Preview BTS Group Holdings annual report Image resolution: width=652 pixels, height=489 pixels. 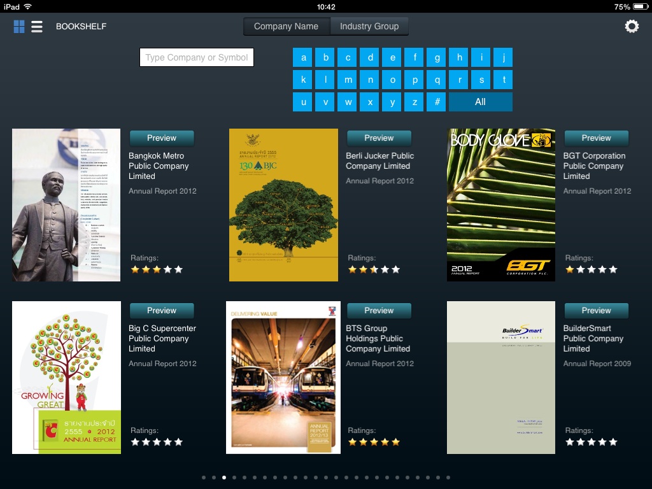pyautogui.click(x=379, y=311)
